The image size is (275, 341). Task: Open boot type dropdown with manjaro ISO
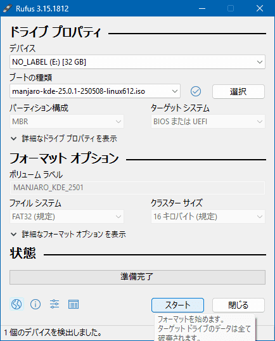[x=95, y=91]
